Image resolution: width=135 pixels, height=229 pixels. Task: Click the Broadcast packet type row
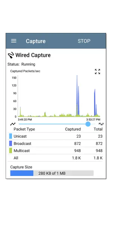55,143
